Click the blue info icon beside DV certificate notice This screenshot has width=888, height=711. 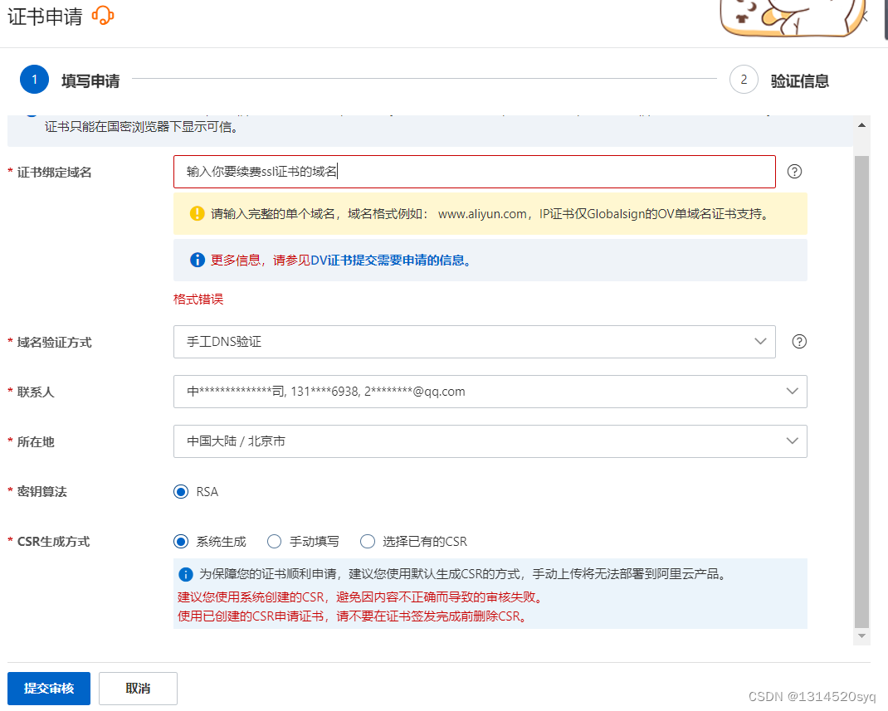(x=197, y=260)
